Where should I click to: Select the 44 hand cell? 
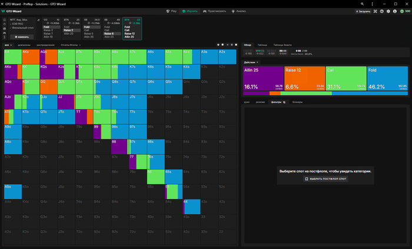pos(191,207)
